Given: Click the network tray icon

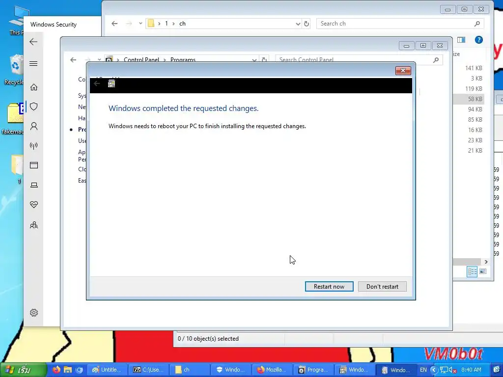Looking at the screenshot, I should [444, 370].
